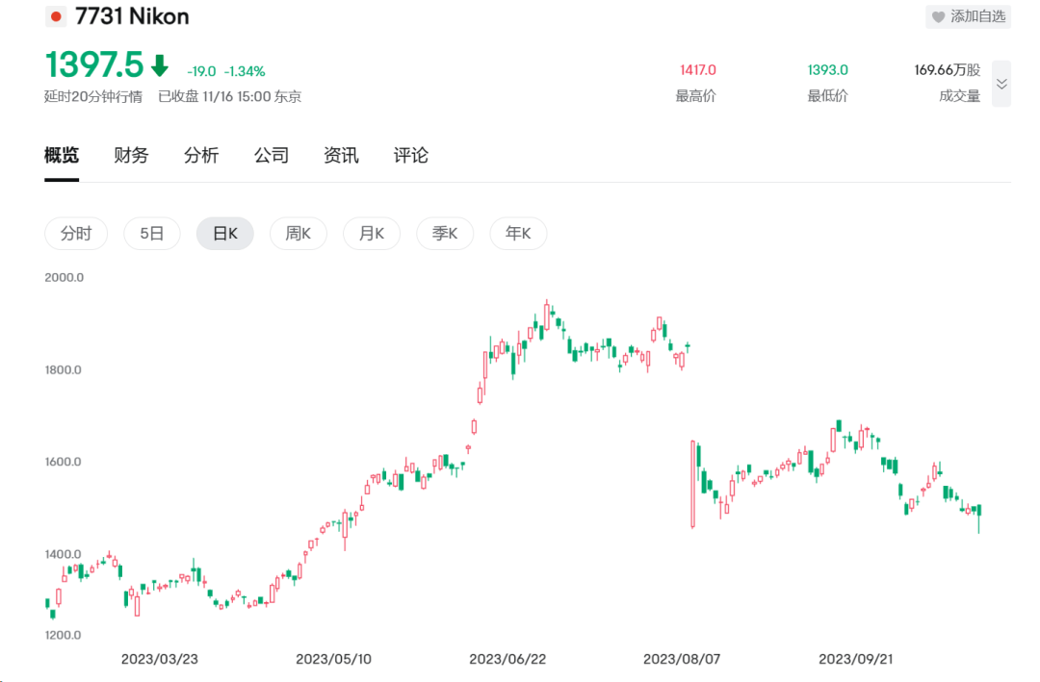Click the 2023/03/23 date label
The width and height of the screenshot is (1040, 682).
coord(159,660)
